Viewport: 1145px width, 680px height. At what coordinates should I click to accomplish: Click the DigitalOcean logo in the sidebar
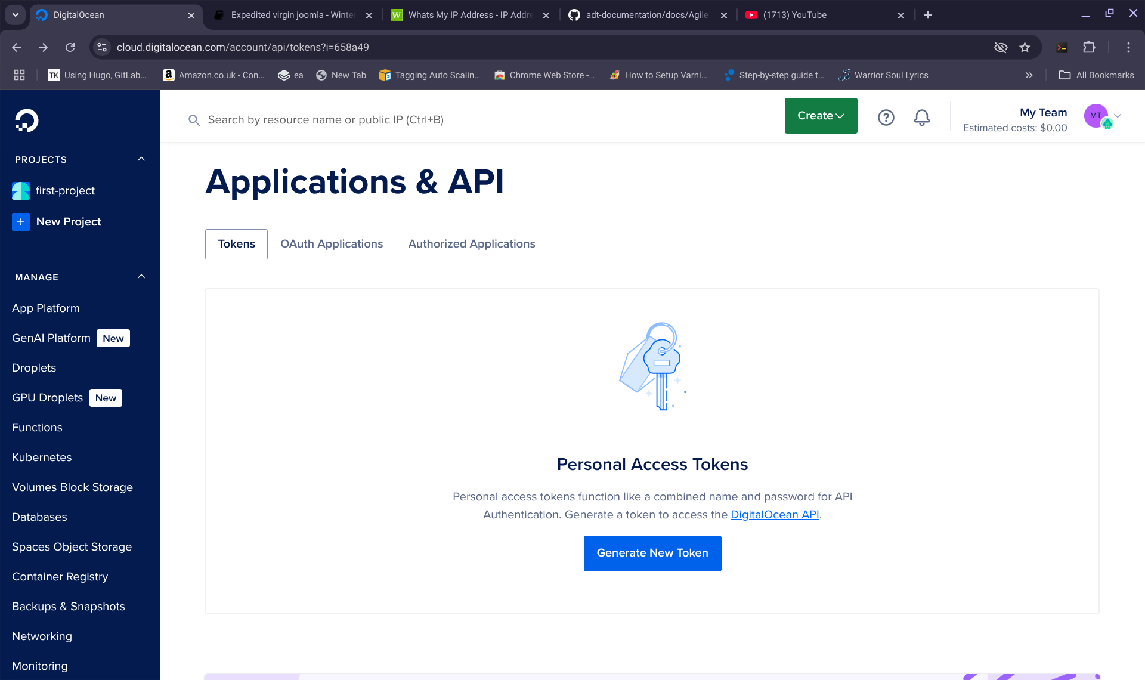pyautogui.click(x=26, y=120)
